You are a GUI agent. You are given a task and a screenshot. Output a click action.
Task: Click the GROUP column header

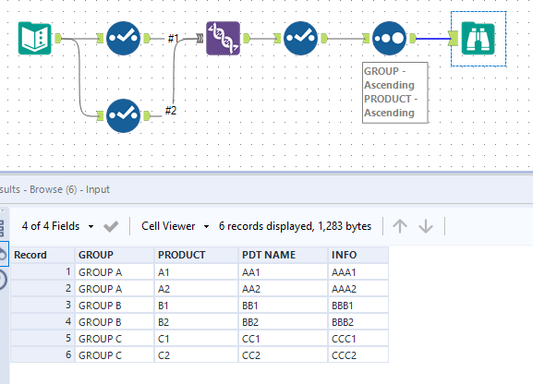pos(115,255)
